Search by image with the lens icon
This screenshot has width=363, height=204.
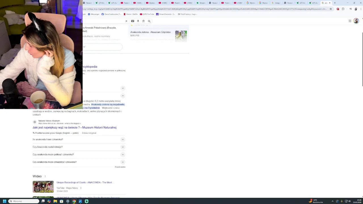pos(143,21)
